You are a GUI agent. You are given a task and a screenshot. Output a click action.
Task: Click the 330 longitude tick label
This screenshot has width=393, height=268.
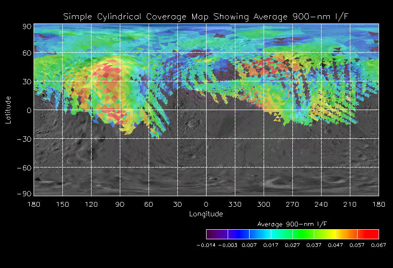[x=235, y=204]
